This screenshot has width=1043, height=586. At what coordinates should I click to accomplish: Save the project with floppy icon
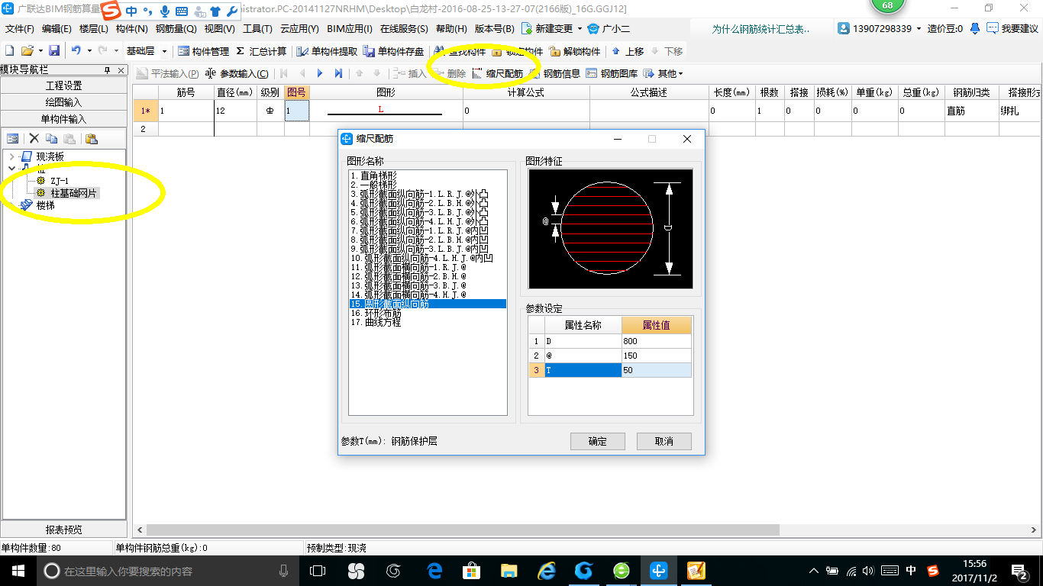(x=54, y=51)
